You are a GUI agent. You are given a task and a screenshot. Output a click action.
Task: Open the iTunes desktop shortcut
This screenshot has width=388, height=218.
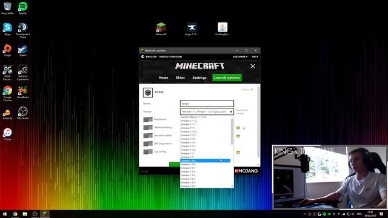[7, 134]
